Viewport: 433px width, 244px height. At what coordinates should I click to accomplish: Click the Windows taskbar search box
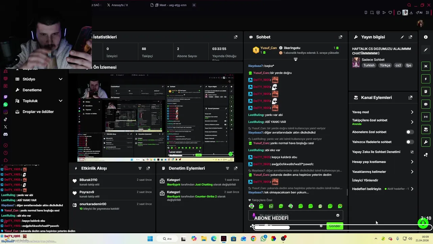(167, 239)
